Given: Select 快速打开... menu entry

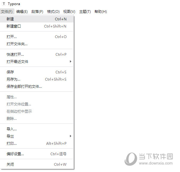Looking at the screenshot, I should pyautogui.click(x=37, y=55).
